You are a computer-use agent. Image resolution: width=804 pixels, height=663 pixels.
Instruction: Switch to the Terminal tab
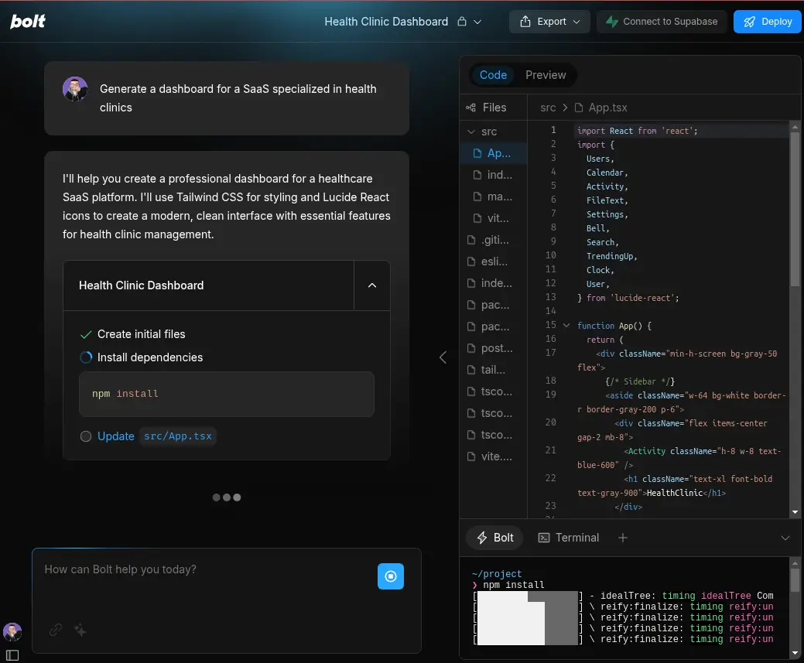[x=569, y=538]
